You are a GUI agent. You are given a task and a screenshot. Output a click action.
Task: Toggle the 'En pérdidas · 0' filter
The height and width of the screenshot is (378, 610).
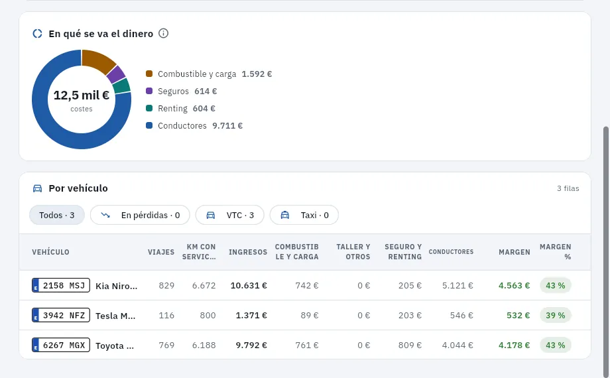click(x=140, y=216)
